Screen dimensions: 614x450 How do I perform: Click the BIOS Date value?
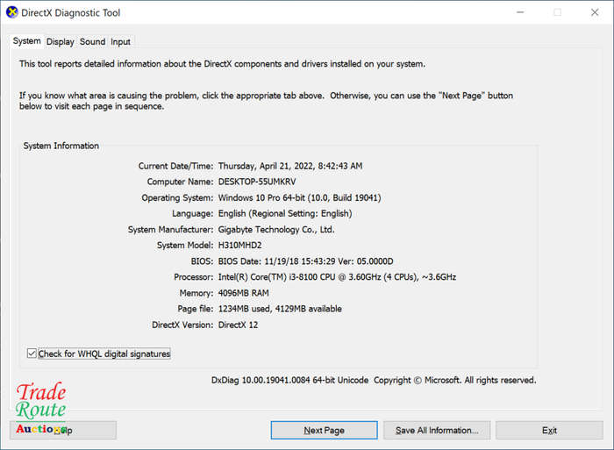coord(305,261)
